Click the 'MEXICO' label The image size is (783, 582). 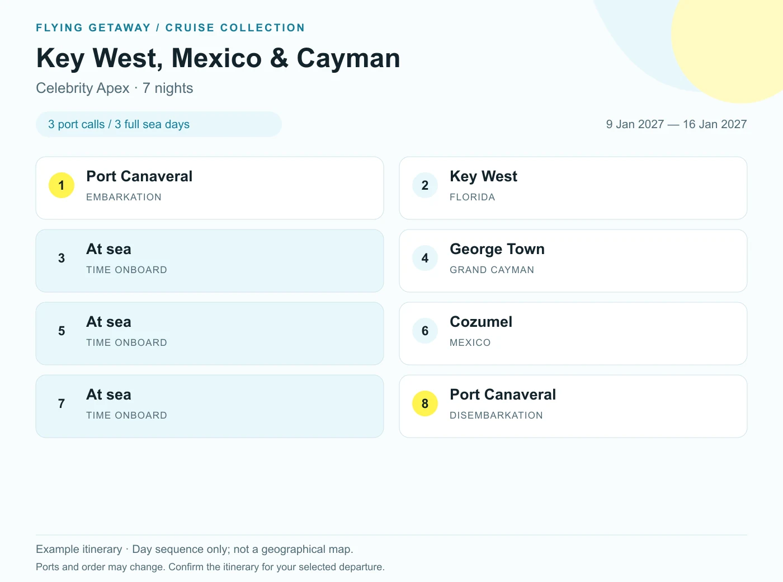(470, 342)
